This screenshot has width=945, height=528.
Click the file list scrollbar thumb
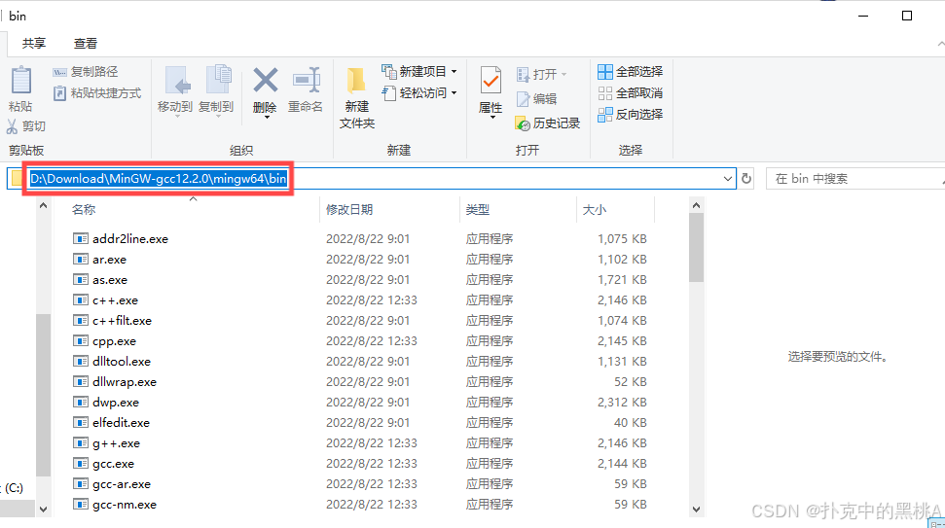click(x=696, y=247)
